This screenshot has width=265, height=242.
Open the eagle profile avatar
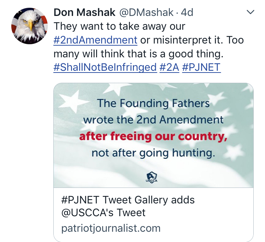[x=30, y=26]
